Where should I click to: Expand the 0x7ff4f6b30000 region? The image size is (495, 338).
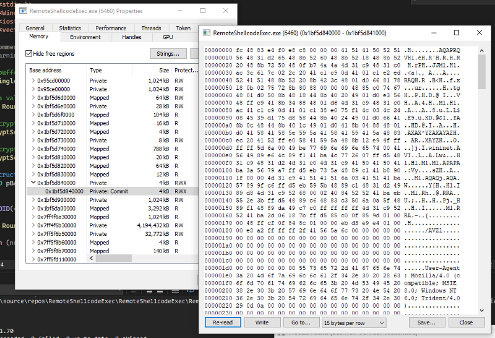33,225
